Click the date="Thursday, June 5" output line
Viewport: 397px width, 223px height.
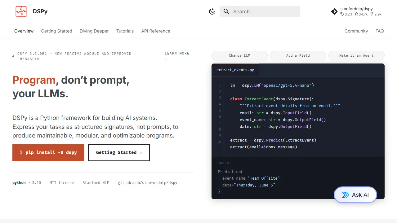249,185
